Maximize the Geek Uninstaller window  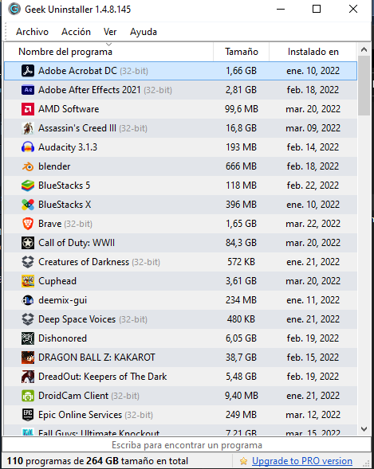[317, 9]
